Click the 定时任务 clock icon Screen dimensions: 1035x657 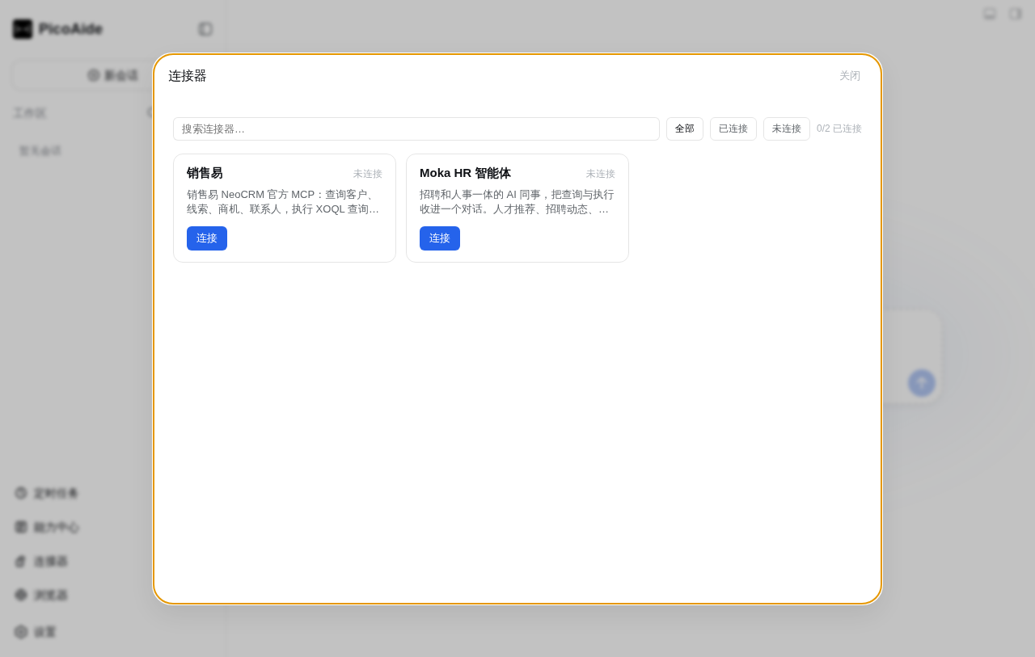click(x=21, y=493)
